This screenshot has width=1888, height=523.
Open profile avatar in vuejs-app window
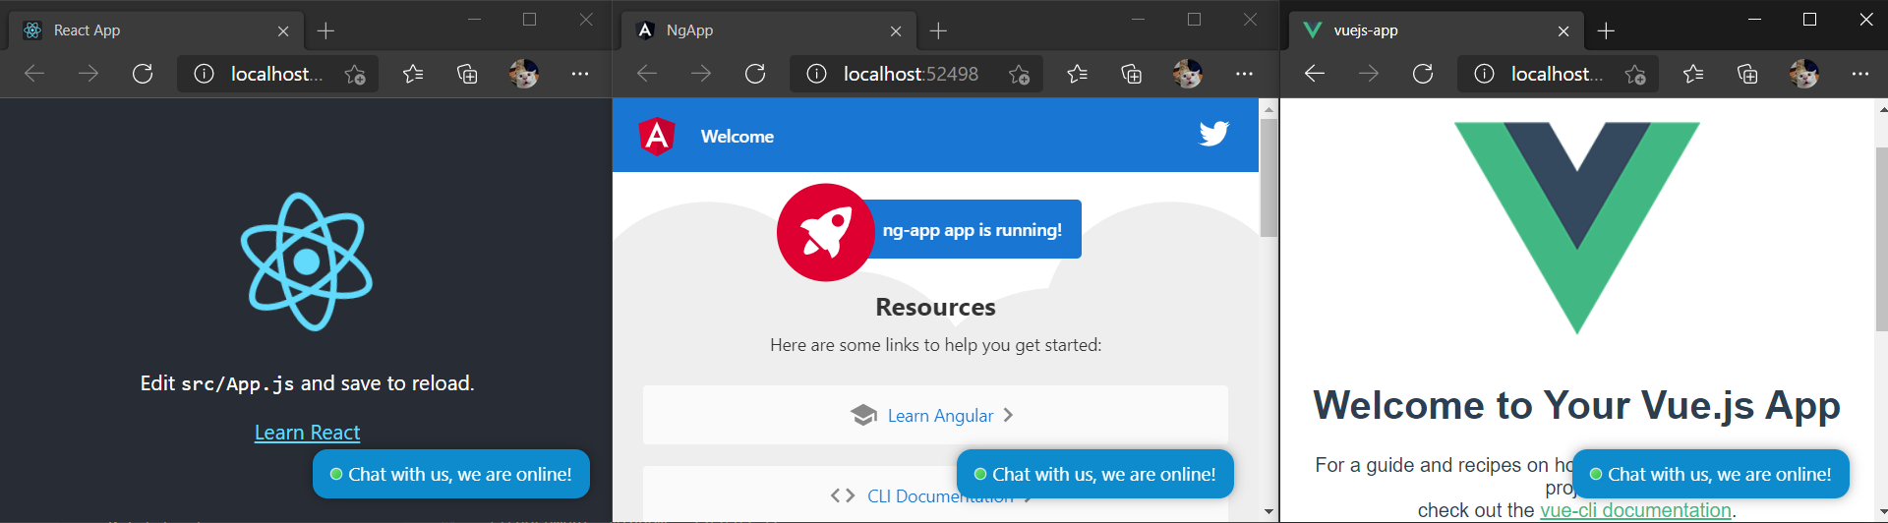point(1803,74)
